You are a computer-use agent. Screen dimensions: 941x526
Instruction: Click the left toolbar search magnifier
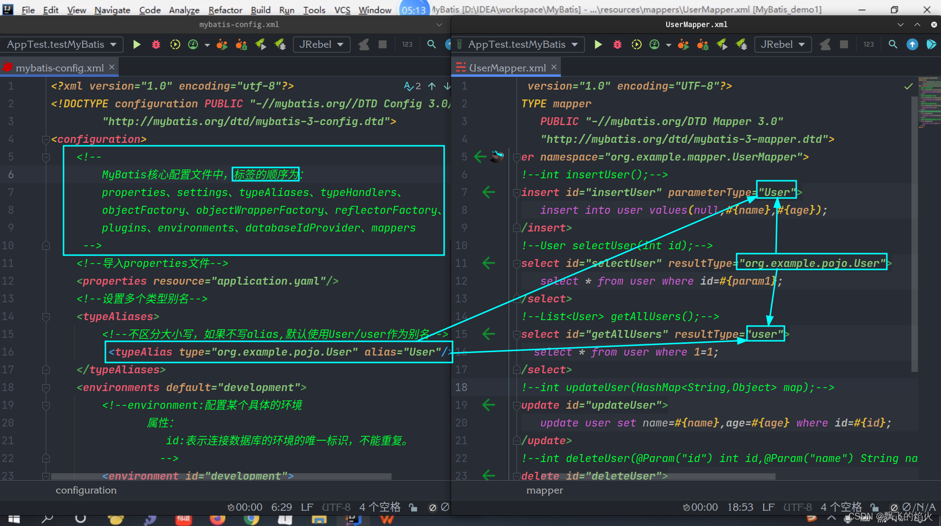431,44
